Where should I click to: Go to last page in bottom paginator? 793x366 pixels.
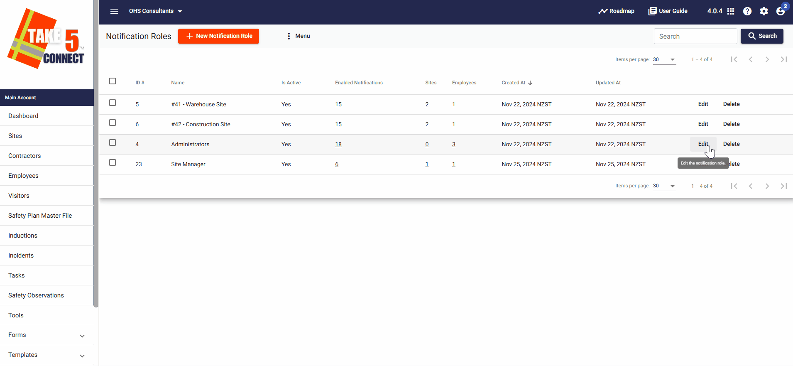click(x=784, y=186)
